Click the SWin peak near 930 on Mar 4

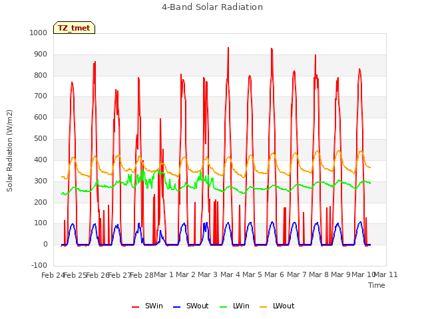(228, 49)
